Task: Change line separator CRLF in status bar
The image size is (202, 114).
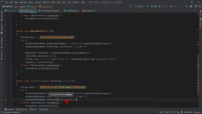Action: click(167, 112)
